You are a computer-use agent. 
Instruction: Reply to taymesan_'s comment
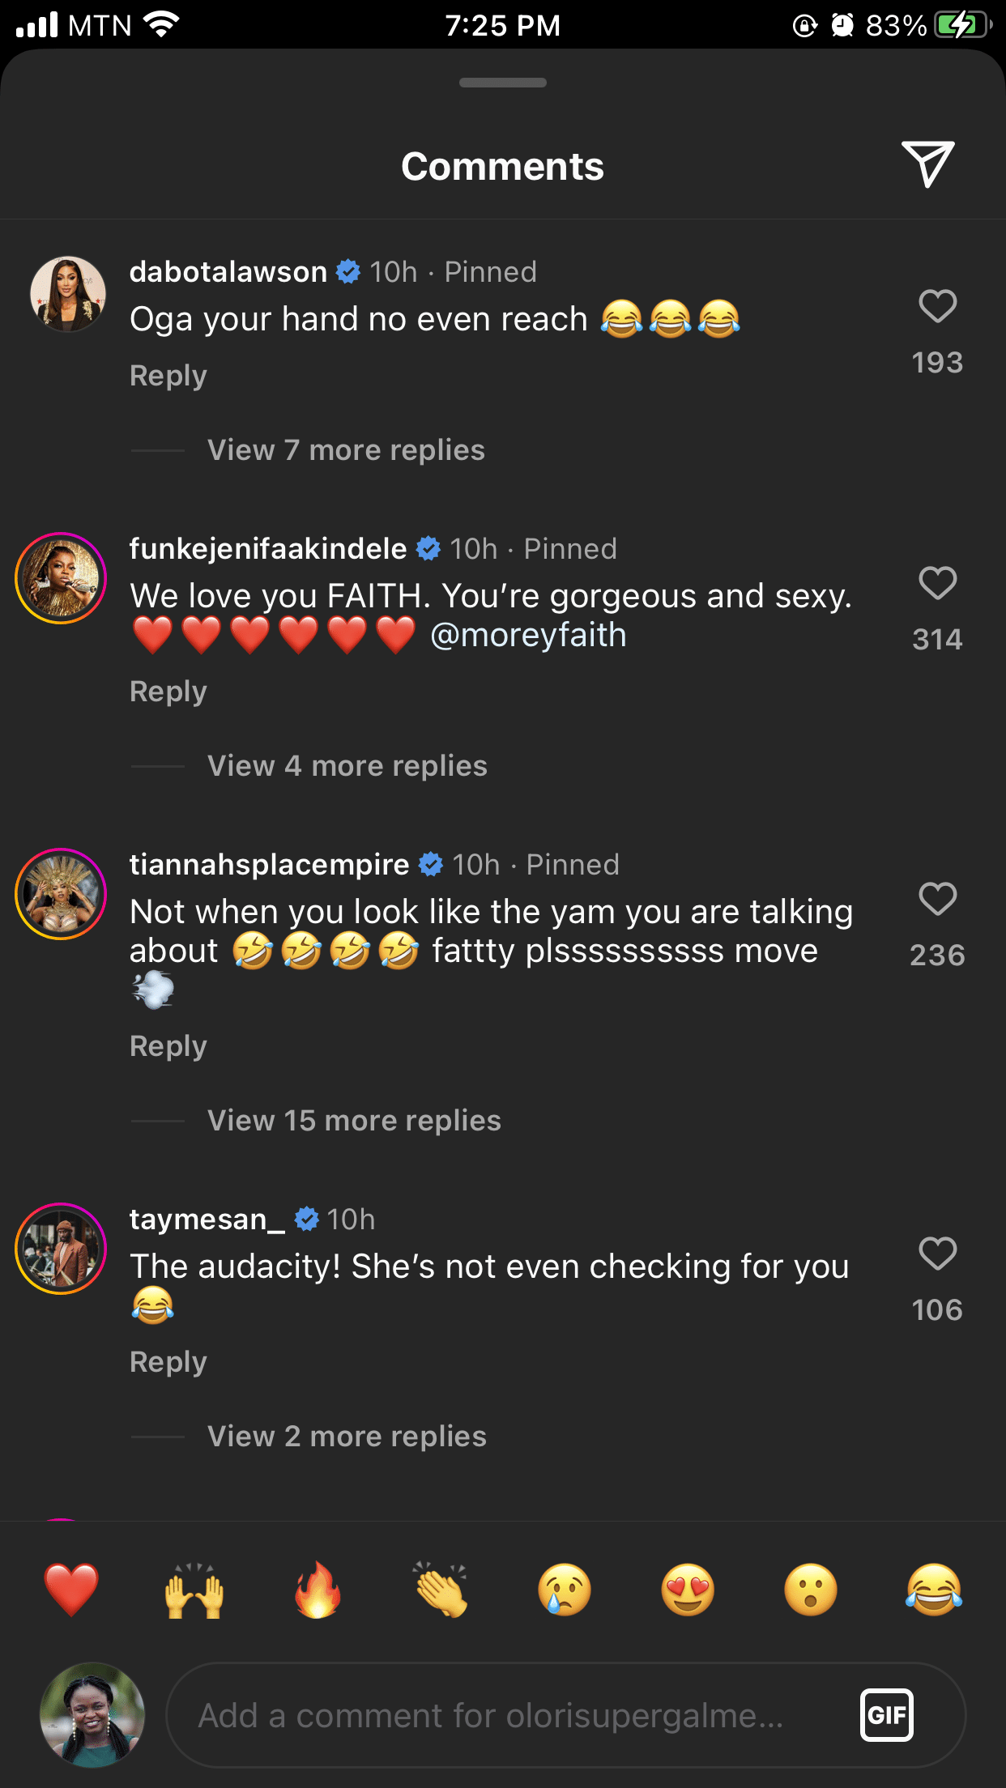click(168, 1362)
